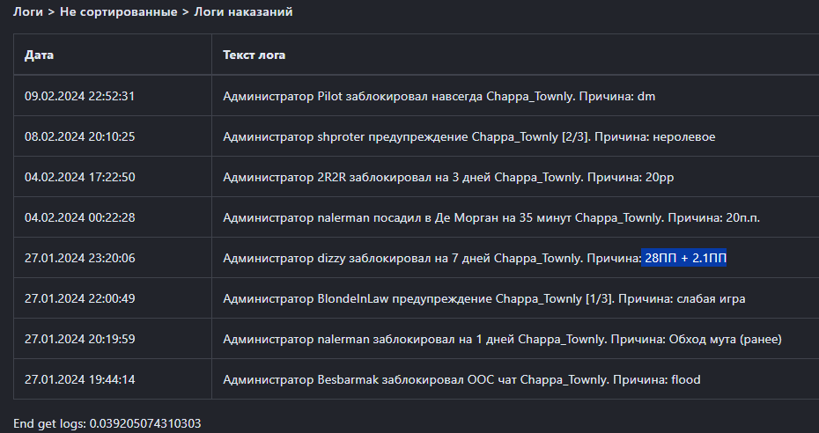
Task: Click the 2R2R 3-day ban log entry
Action: 448,177
